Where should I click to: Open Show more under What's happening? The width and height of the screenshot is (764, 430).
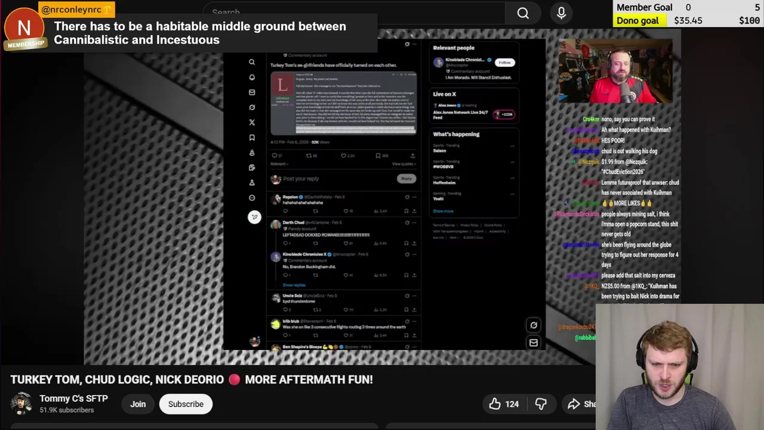click(443, 211)
